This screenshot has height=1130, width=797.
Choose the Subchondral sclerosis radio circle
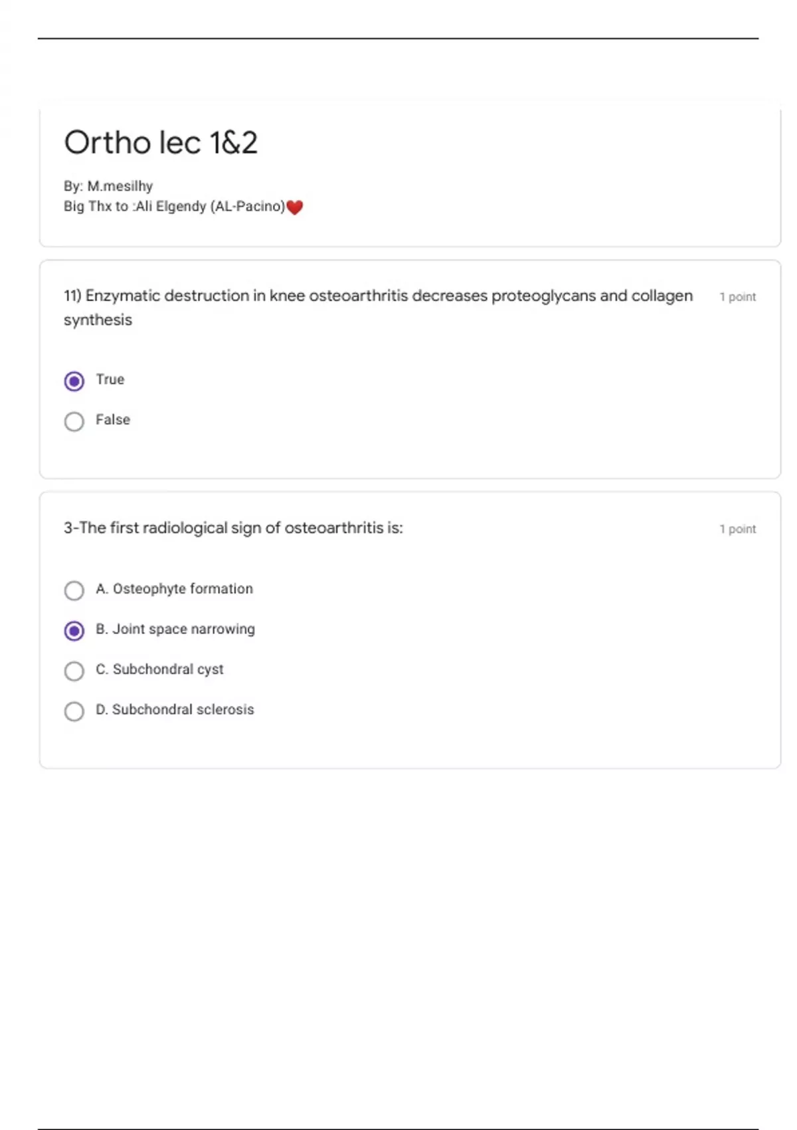click(x=74, y=711)
